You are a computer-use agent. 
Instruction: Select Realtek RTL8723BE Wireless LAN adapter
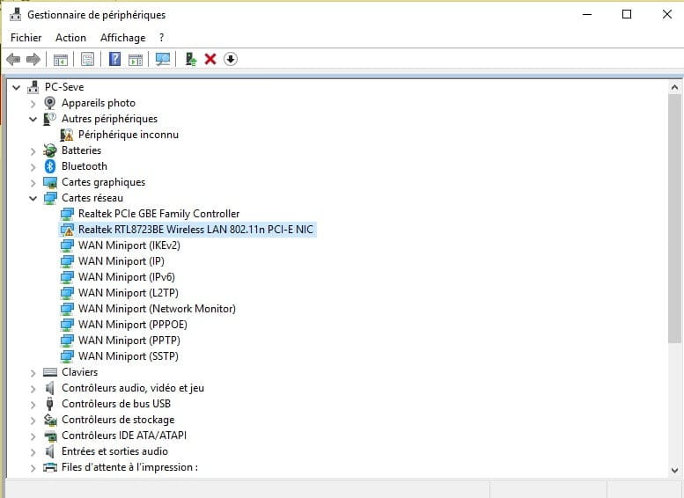[x=195, y=230]
